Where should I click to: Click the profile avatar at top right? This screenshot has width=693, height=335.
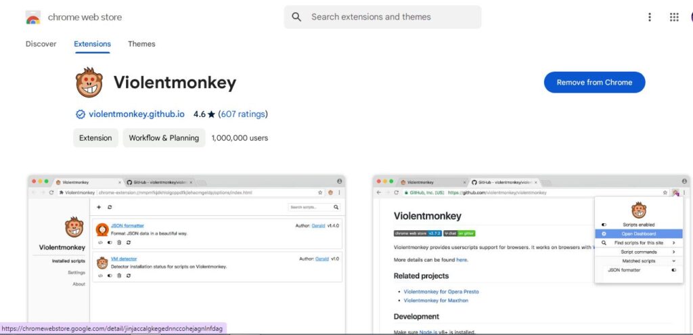coord(691,17)
